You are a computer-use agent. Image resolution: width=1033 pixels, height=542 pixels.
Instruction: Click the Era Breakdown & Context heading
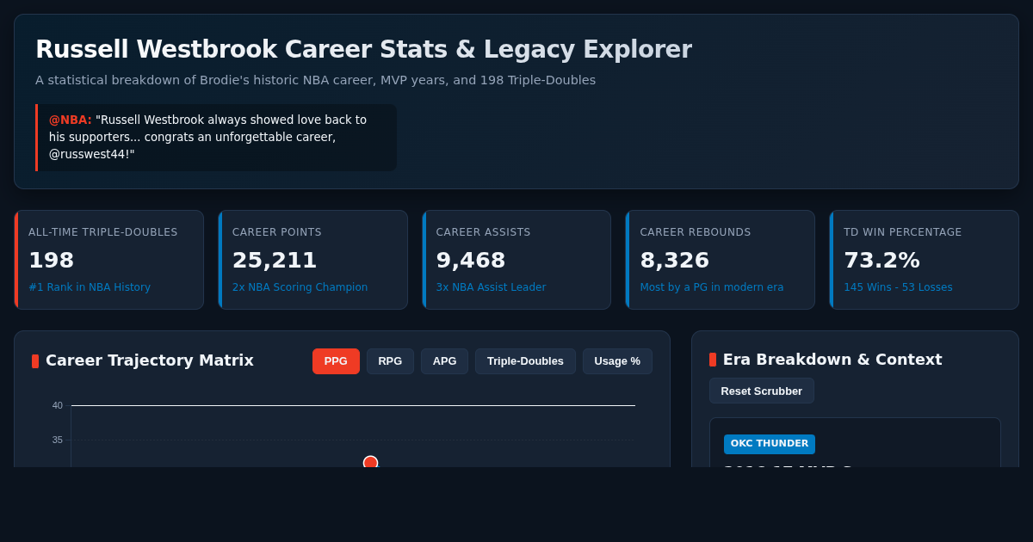[832, 360]
